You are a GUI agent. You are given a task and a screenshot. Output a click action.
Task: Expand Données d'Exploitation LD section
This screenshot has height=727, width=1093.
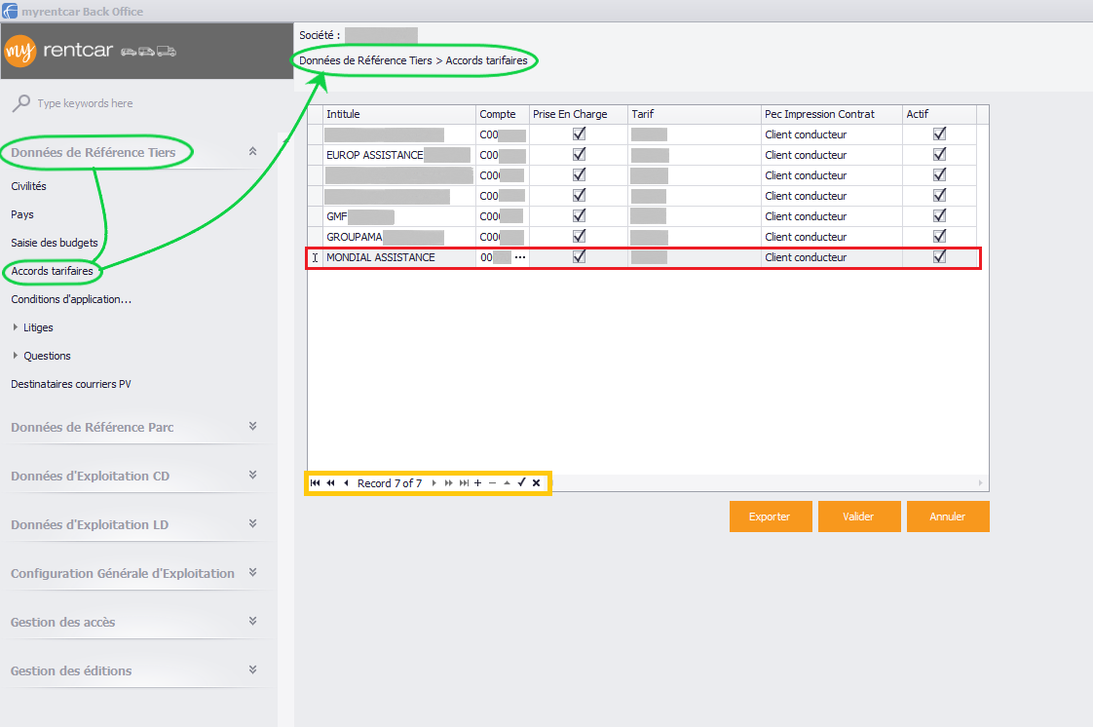click(253, 523)
